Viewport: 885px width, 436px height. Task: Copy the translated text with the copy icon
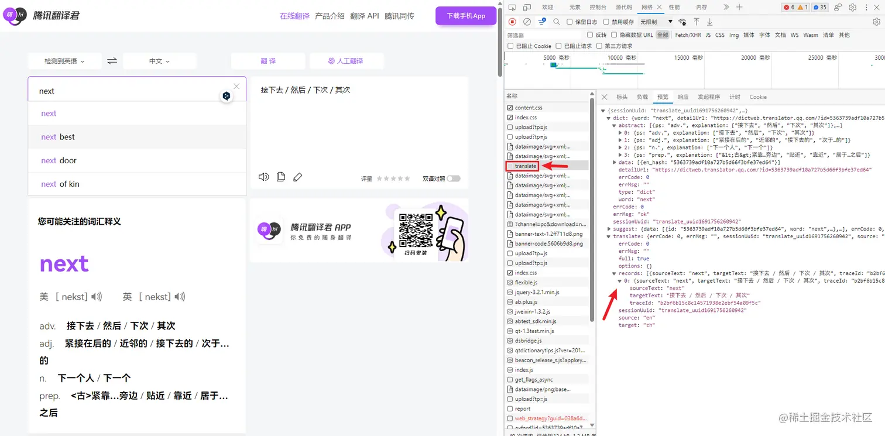click(281, 177)
